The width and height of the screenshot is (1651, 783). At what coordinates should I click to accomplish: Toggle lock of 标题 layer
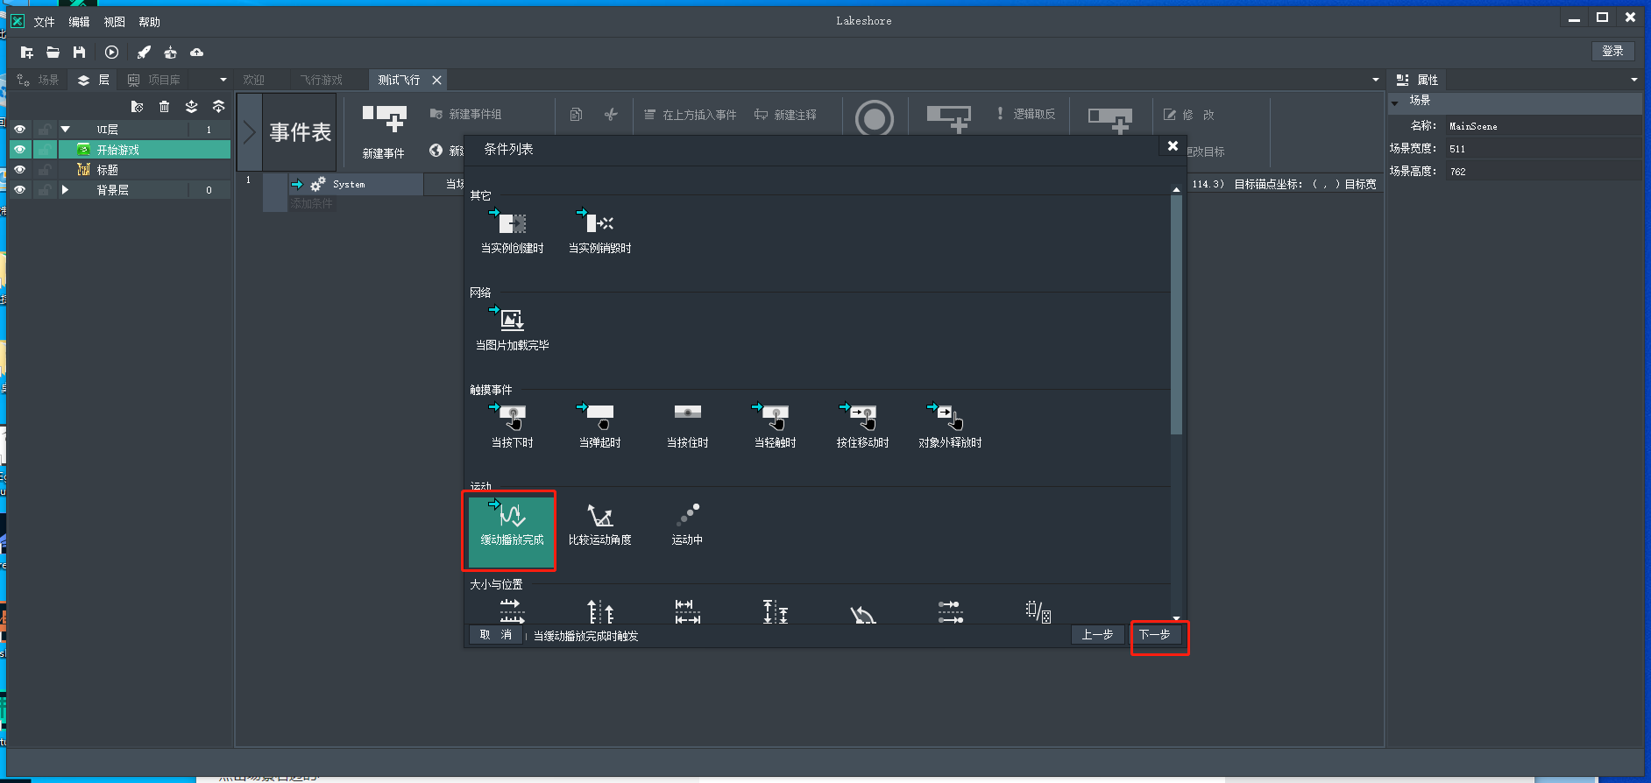(44, 170)
